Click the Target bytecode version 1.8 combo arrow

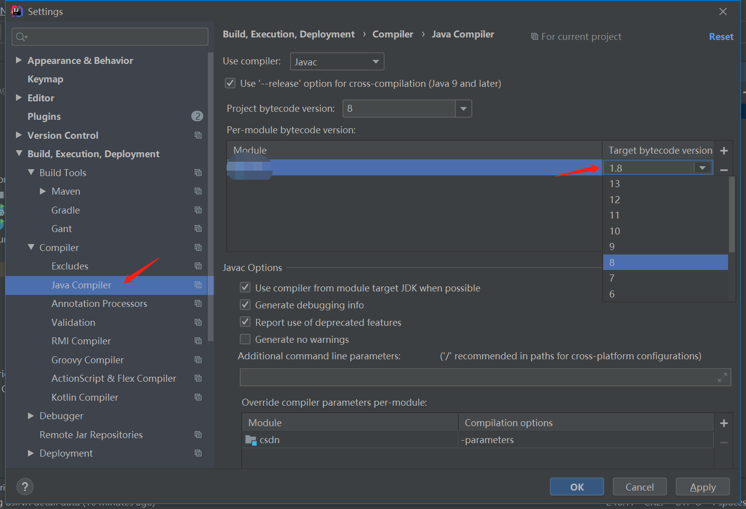703,168
